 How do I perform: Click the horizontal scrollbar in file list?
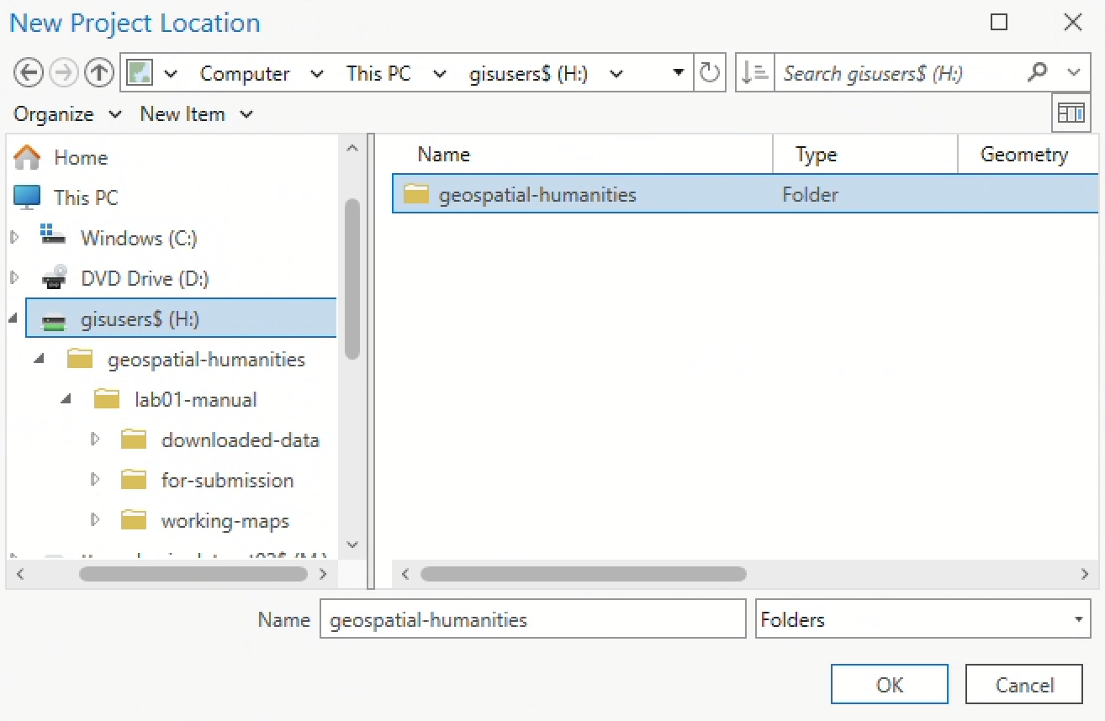point(583,574)
